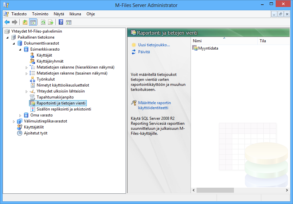This screenshot has height=204, width=293.
Task: Select the Tapahtumakirjanpito tree item
Action: pos(55,97)
